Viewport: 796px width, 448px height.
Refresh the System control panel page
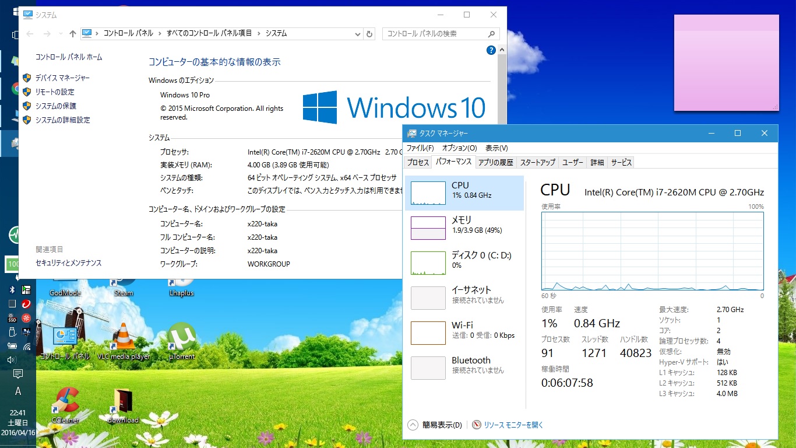click(369, 34)
